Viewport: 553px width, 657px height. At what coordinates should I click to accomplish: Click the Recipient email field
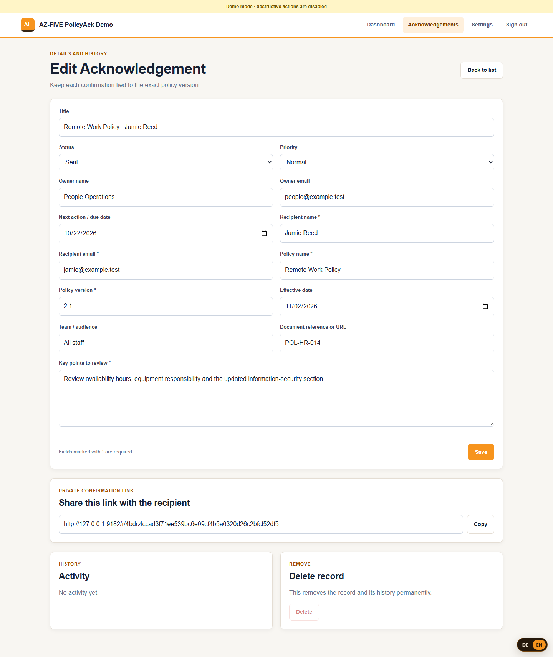tap(166, 270)
